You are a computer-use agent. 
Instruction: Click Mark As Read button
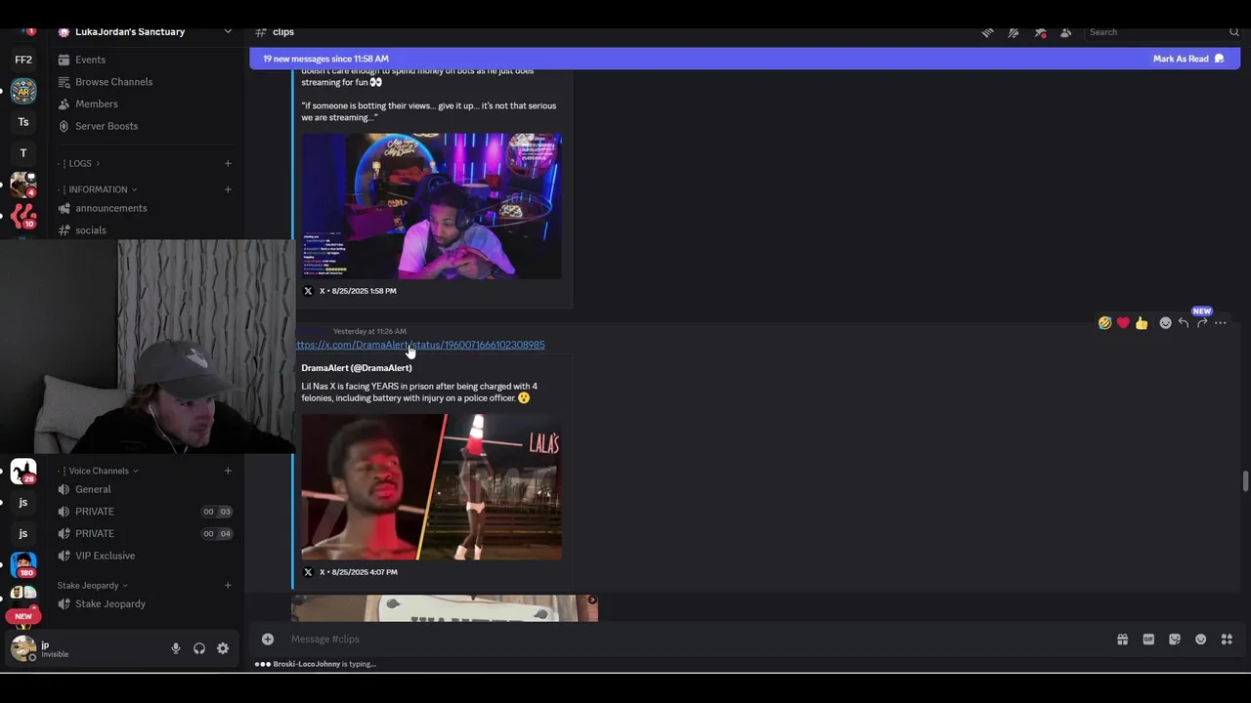(1188, 59)
